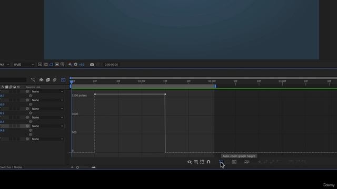
Task: Click the time navigator bar above ruler
Action: coord(204,78)
